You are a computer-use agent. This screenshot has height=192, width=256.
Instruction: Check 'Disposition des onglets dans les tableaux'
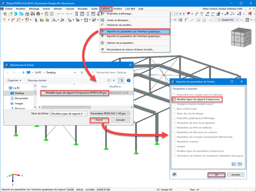click(x=174, y=95)
